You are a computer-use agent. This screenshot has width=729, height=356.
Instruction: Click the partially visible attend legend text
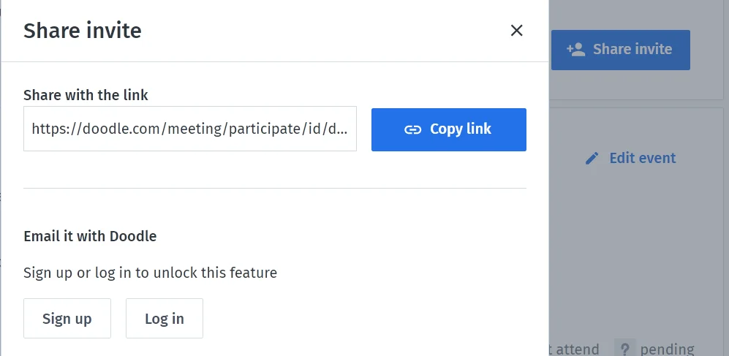[x=575, y=349]
